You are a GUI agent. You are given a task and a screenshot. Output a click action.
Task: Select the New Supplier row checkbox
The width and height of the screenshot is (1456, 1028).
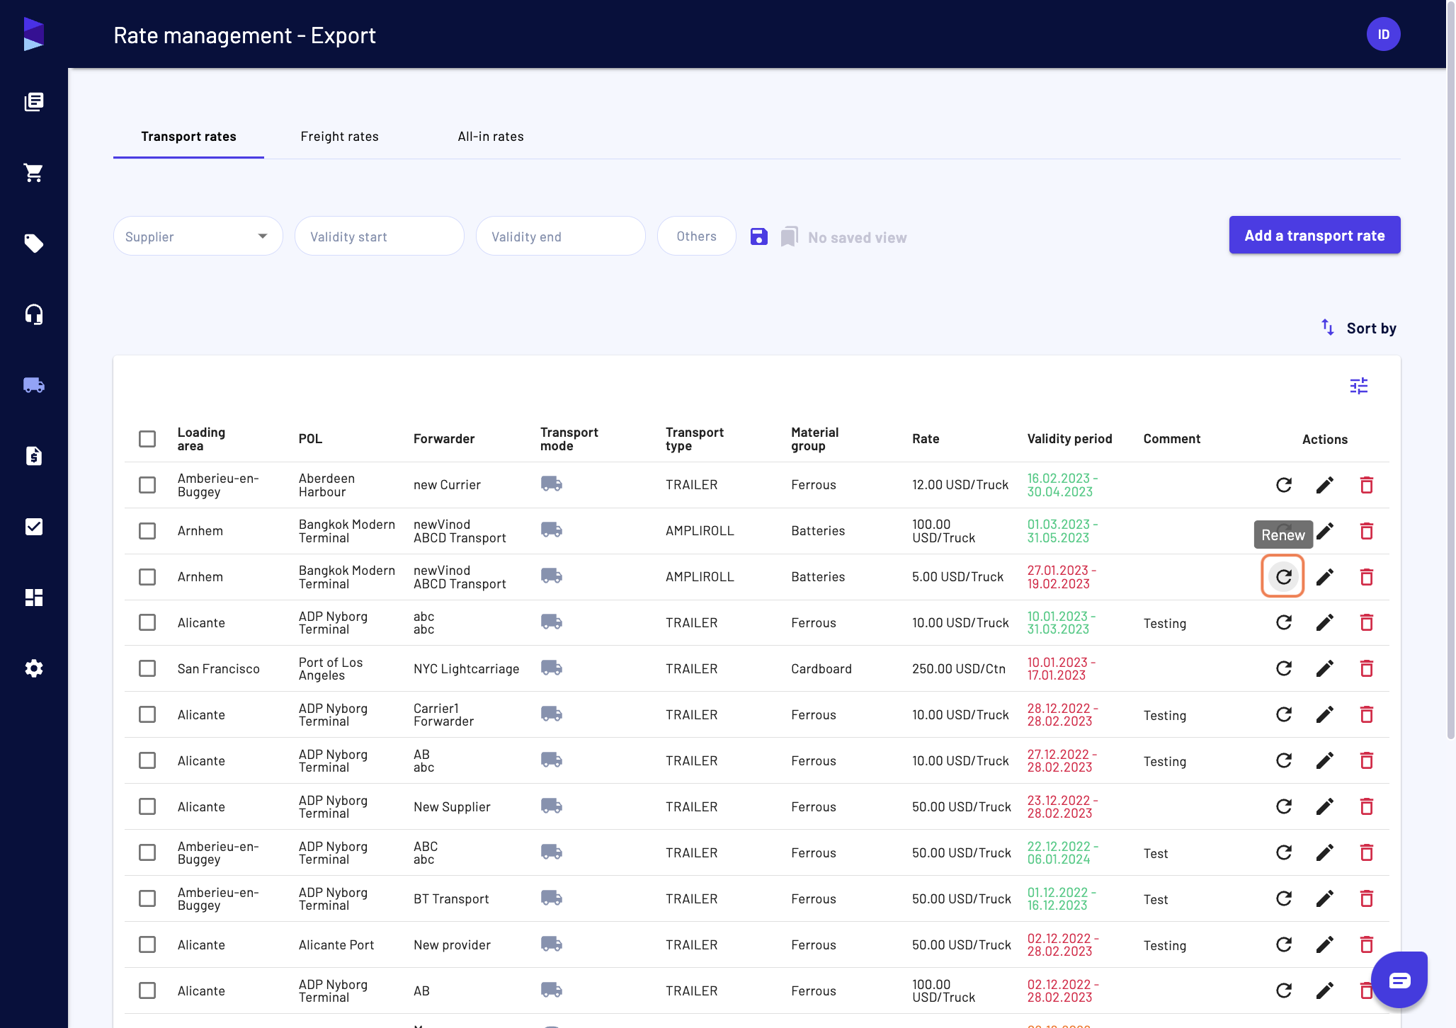[147, 806]
